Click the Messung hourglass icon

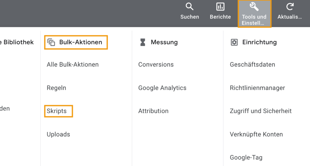[143, 42]
